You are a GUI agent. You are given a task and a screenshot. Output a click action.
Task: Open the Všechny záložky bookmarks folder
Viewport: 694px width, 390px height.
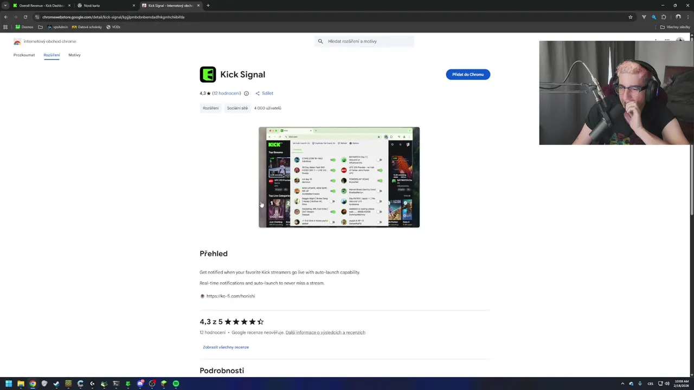[675, 27]
